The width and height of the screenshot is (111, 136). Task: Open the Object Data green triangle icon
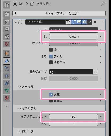[7, 91]
